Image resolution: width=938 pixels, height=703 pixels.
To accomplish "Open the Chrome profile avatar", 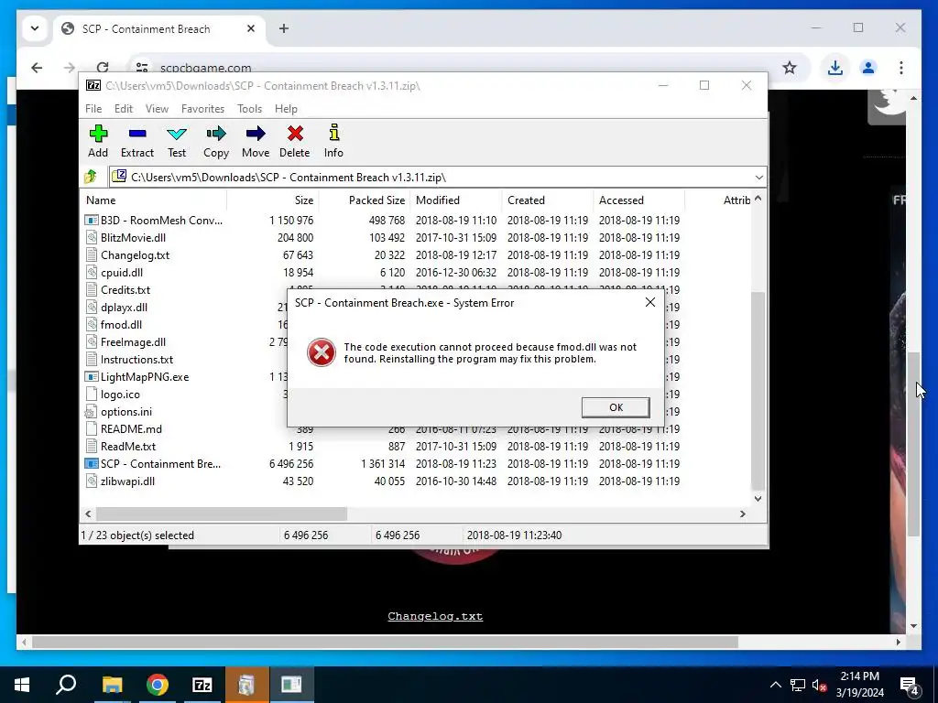I will point(868,68).
